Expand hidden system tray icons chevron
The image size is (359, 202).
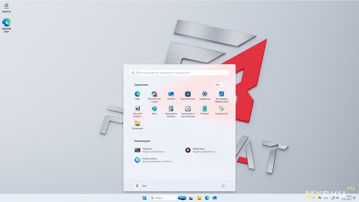pos(314,198)
